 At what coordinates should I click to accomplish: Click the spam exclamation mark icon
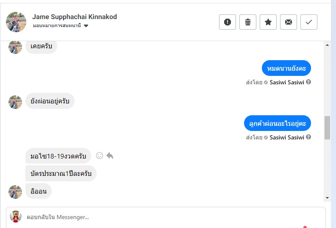click(x=228, y=22)
